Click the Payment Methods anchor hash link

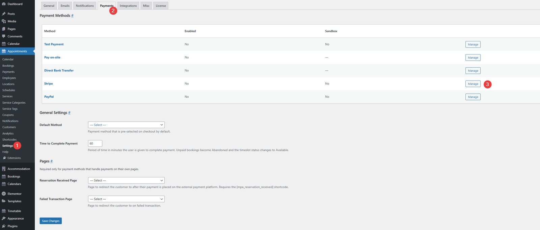tap(72, 15)
